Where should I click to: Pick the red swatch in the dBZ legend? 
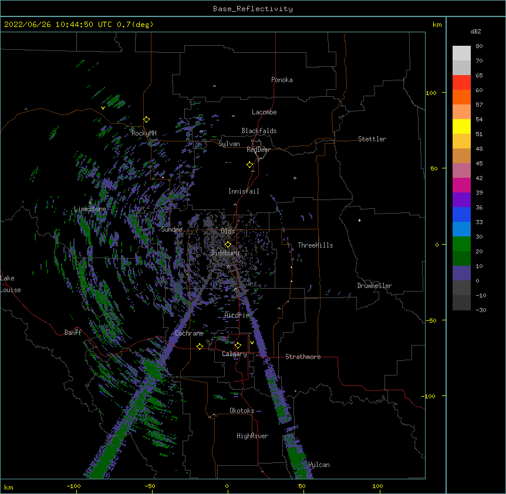461,83
